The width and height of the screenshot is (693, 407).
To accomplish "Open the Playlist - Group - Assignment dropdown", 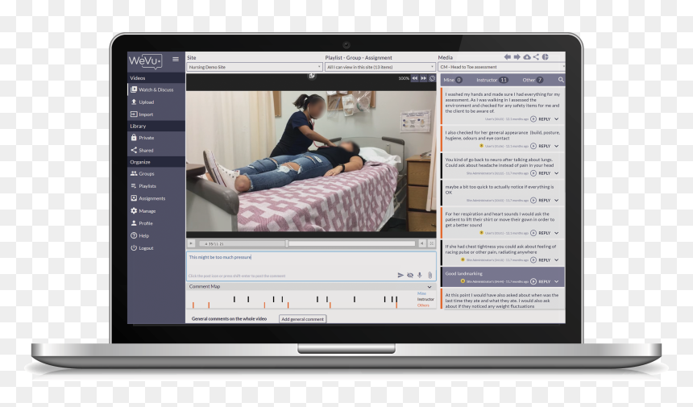I will [x=380, y=67].
